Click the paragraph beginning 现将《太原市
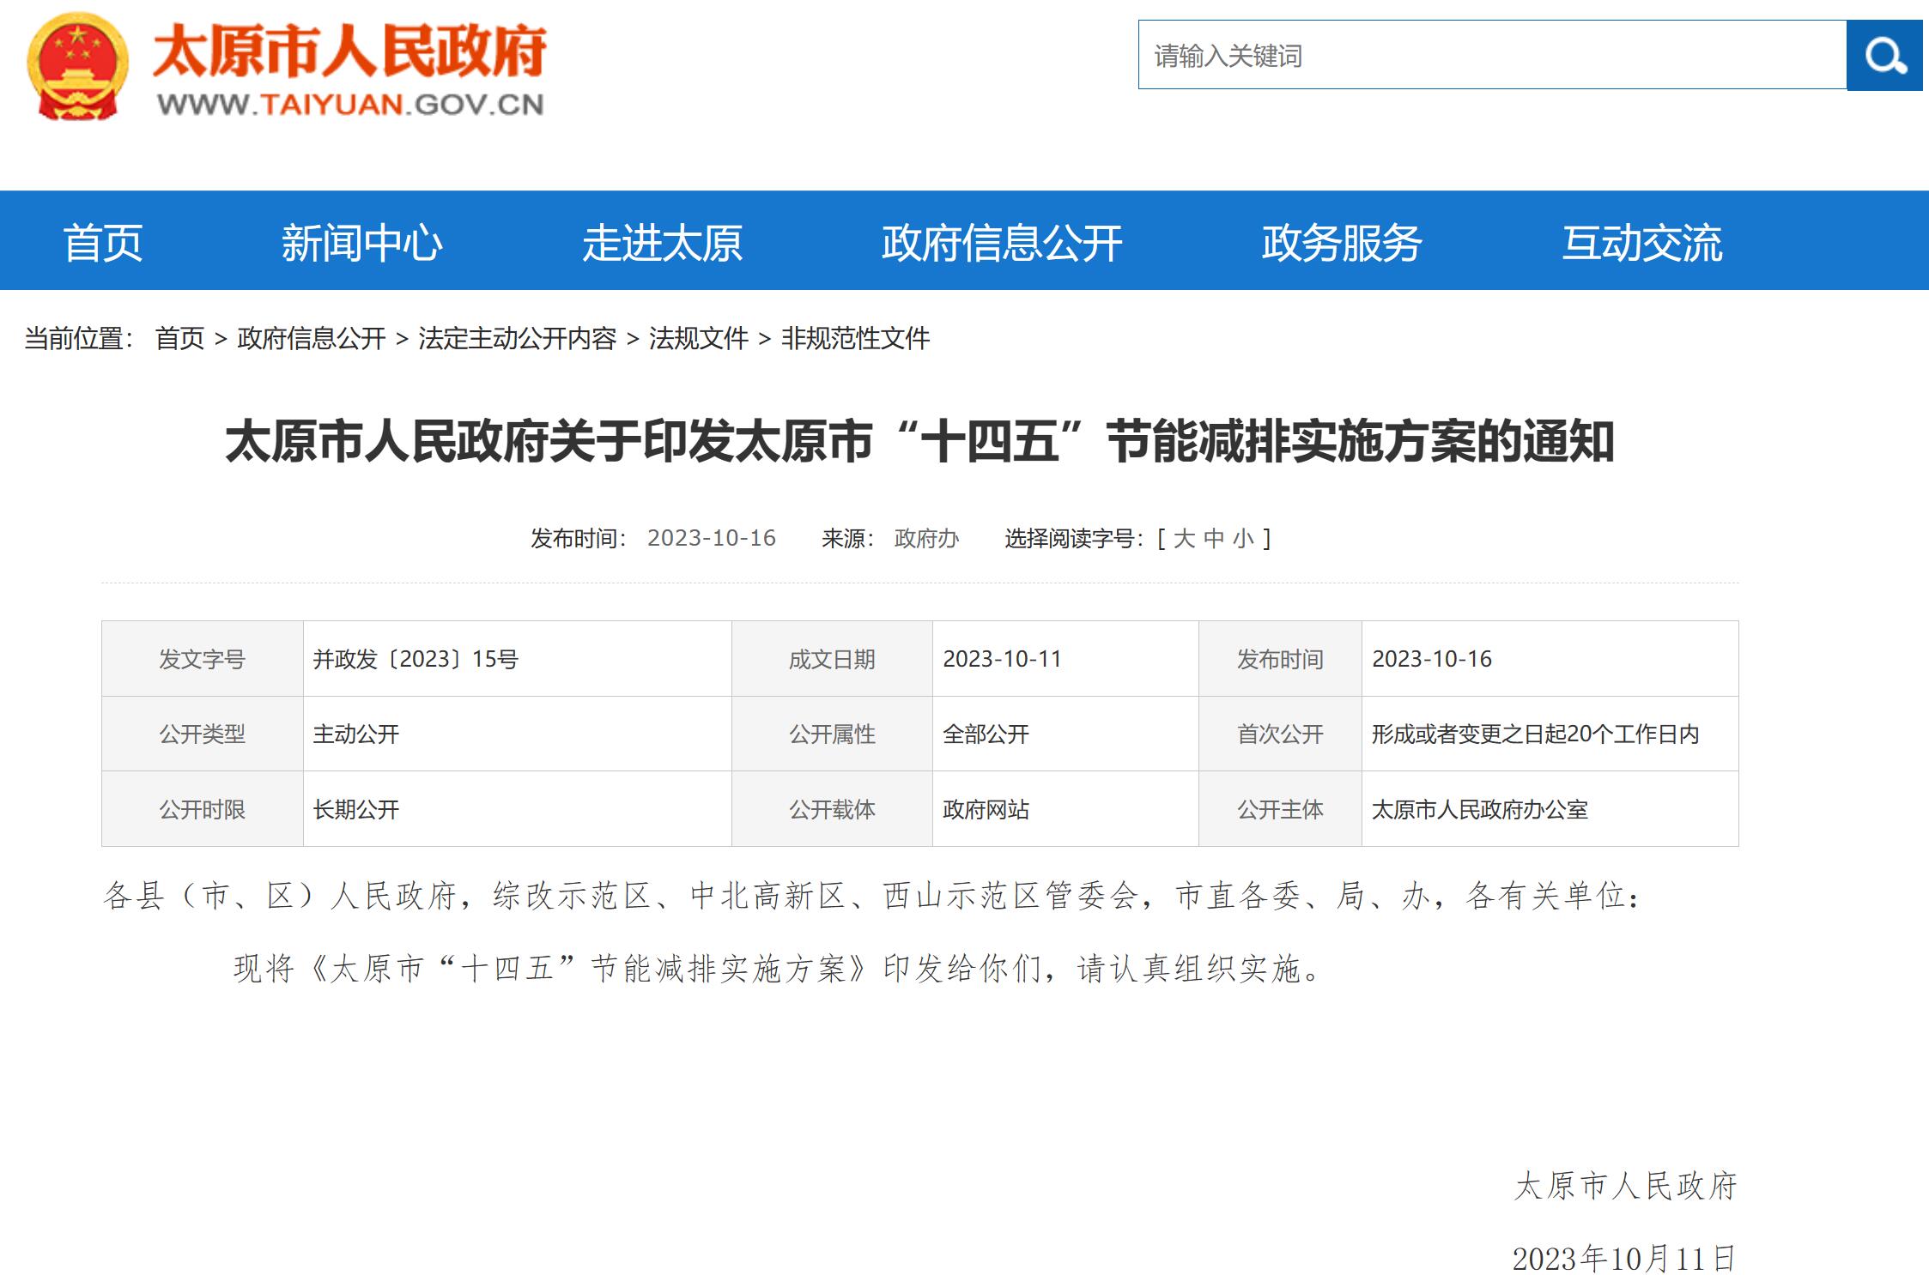This screenshot has height=1275, width=1929. [x=779, y=969]
